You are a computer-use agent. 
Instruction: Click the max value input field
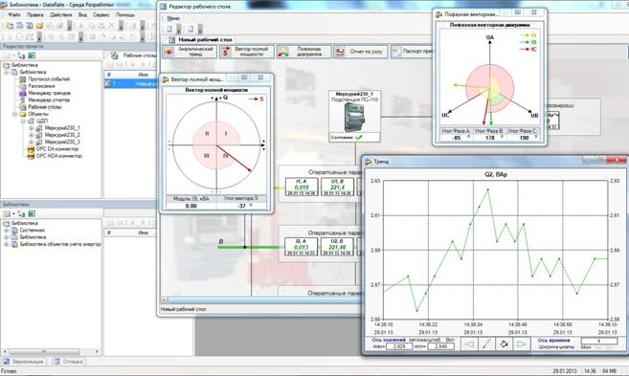click(x=398, y=346)
